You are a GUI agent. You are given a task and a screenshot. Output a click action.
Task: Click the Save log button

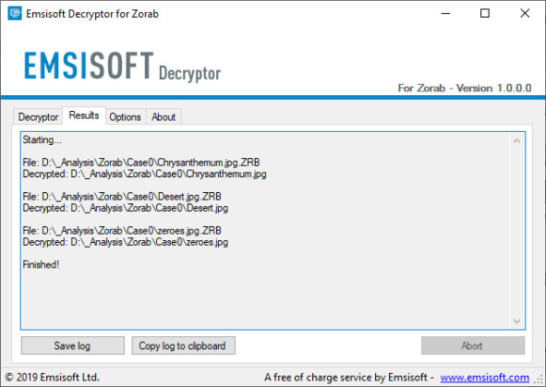(x=72, y=345)
